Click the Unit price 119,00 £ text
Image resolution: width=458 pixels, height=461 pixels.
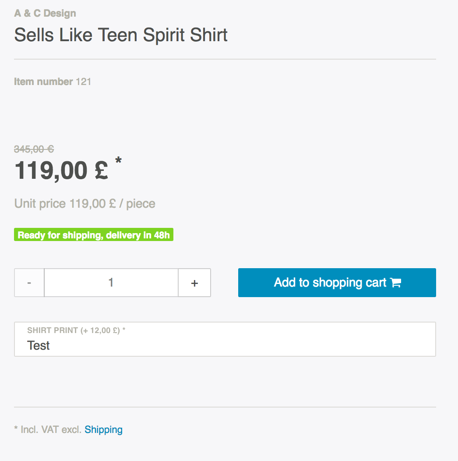[65, 204]
